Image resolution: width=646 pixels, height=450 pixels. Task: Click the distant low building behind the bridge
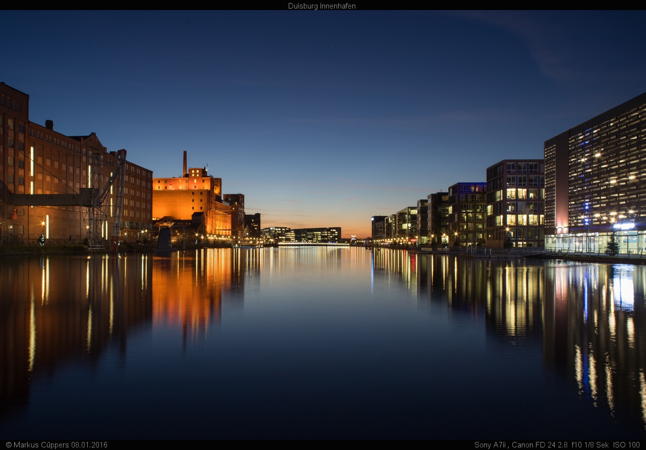click(316, 235)
